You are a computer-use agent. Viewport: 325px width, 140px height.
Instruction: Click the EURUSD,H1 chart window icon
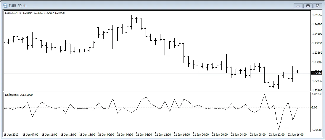5,5
